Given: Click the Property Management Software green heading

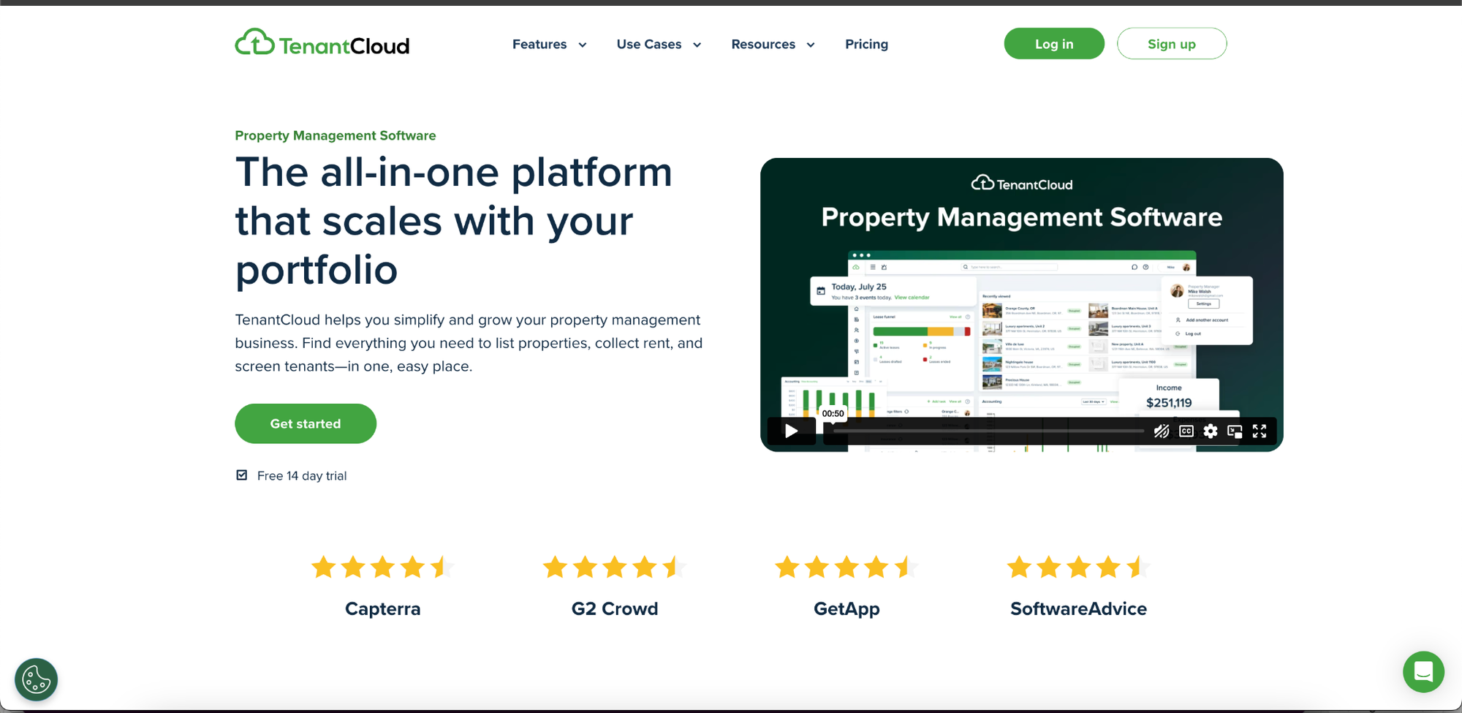Looking at the screenshot, I should coord(336,135).
